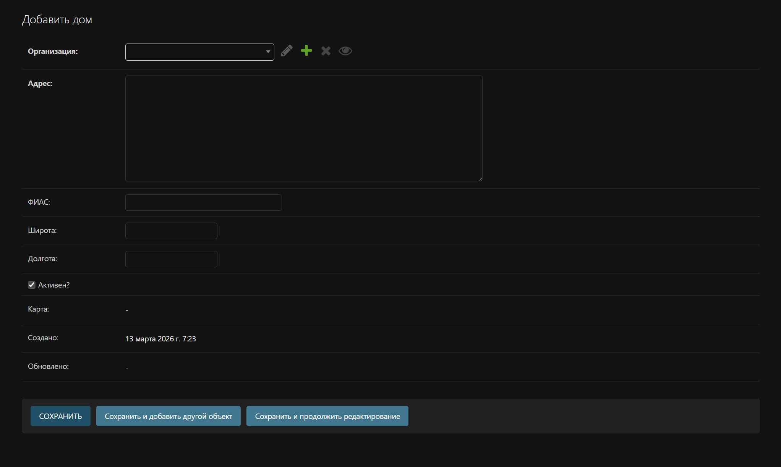Focus the ФИАС input field
The image size is (781, 467).
203,202
